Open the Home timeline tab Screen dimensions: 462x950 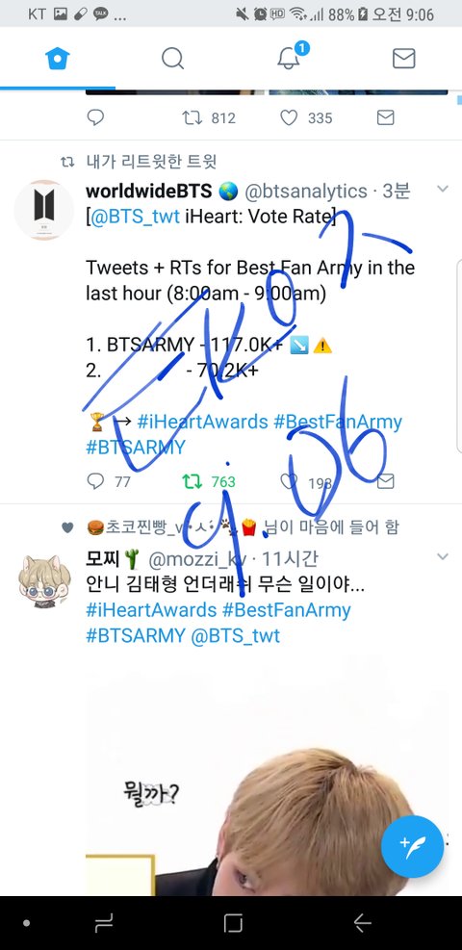58,59
